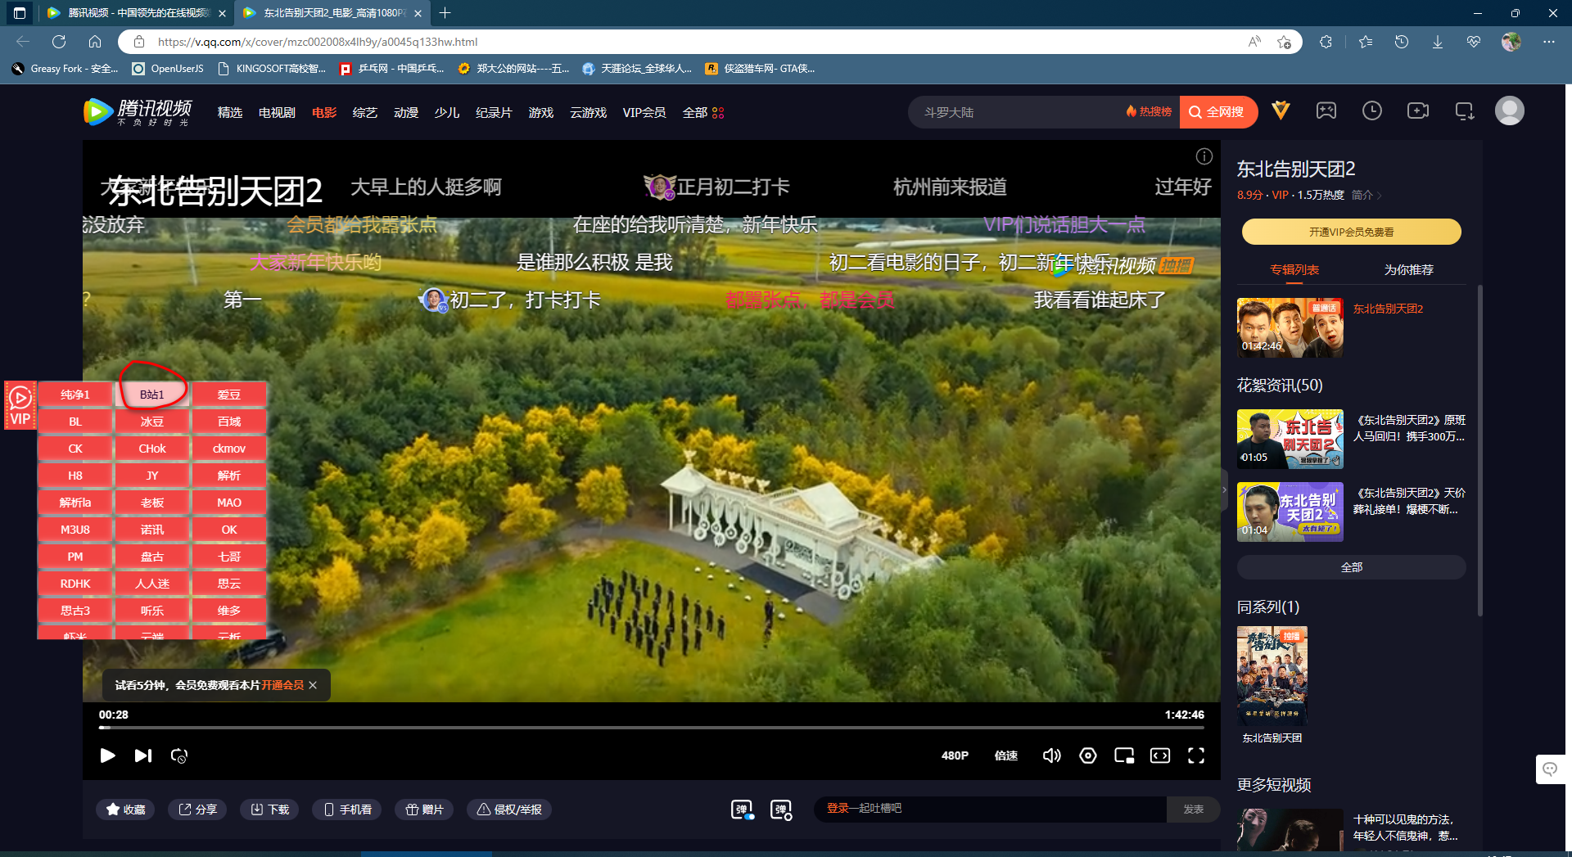1572x857 pixels.
Task: Switch to the 腾讯视频 browser tab
Action: pos(137,13)
